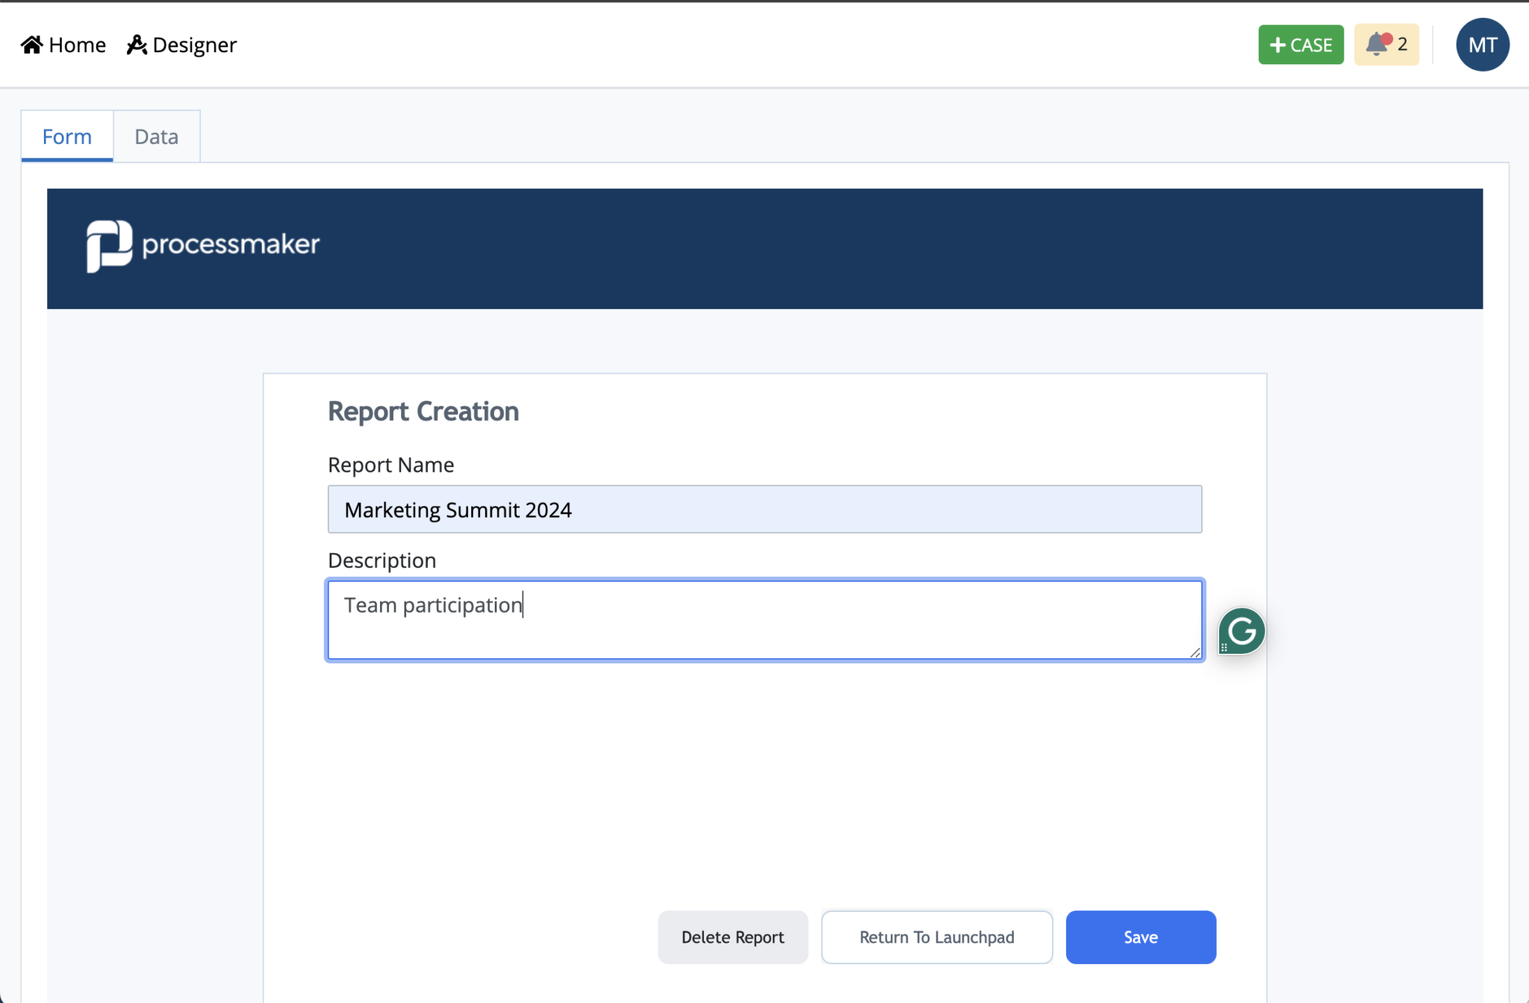Open the user account menu
The image size is (1529, 1003).
1482,44
